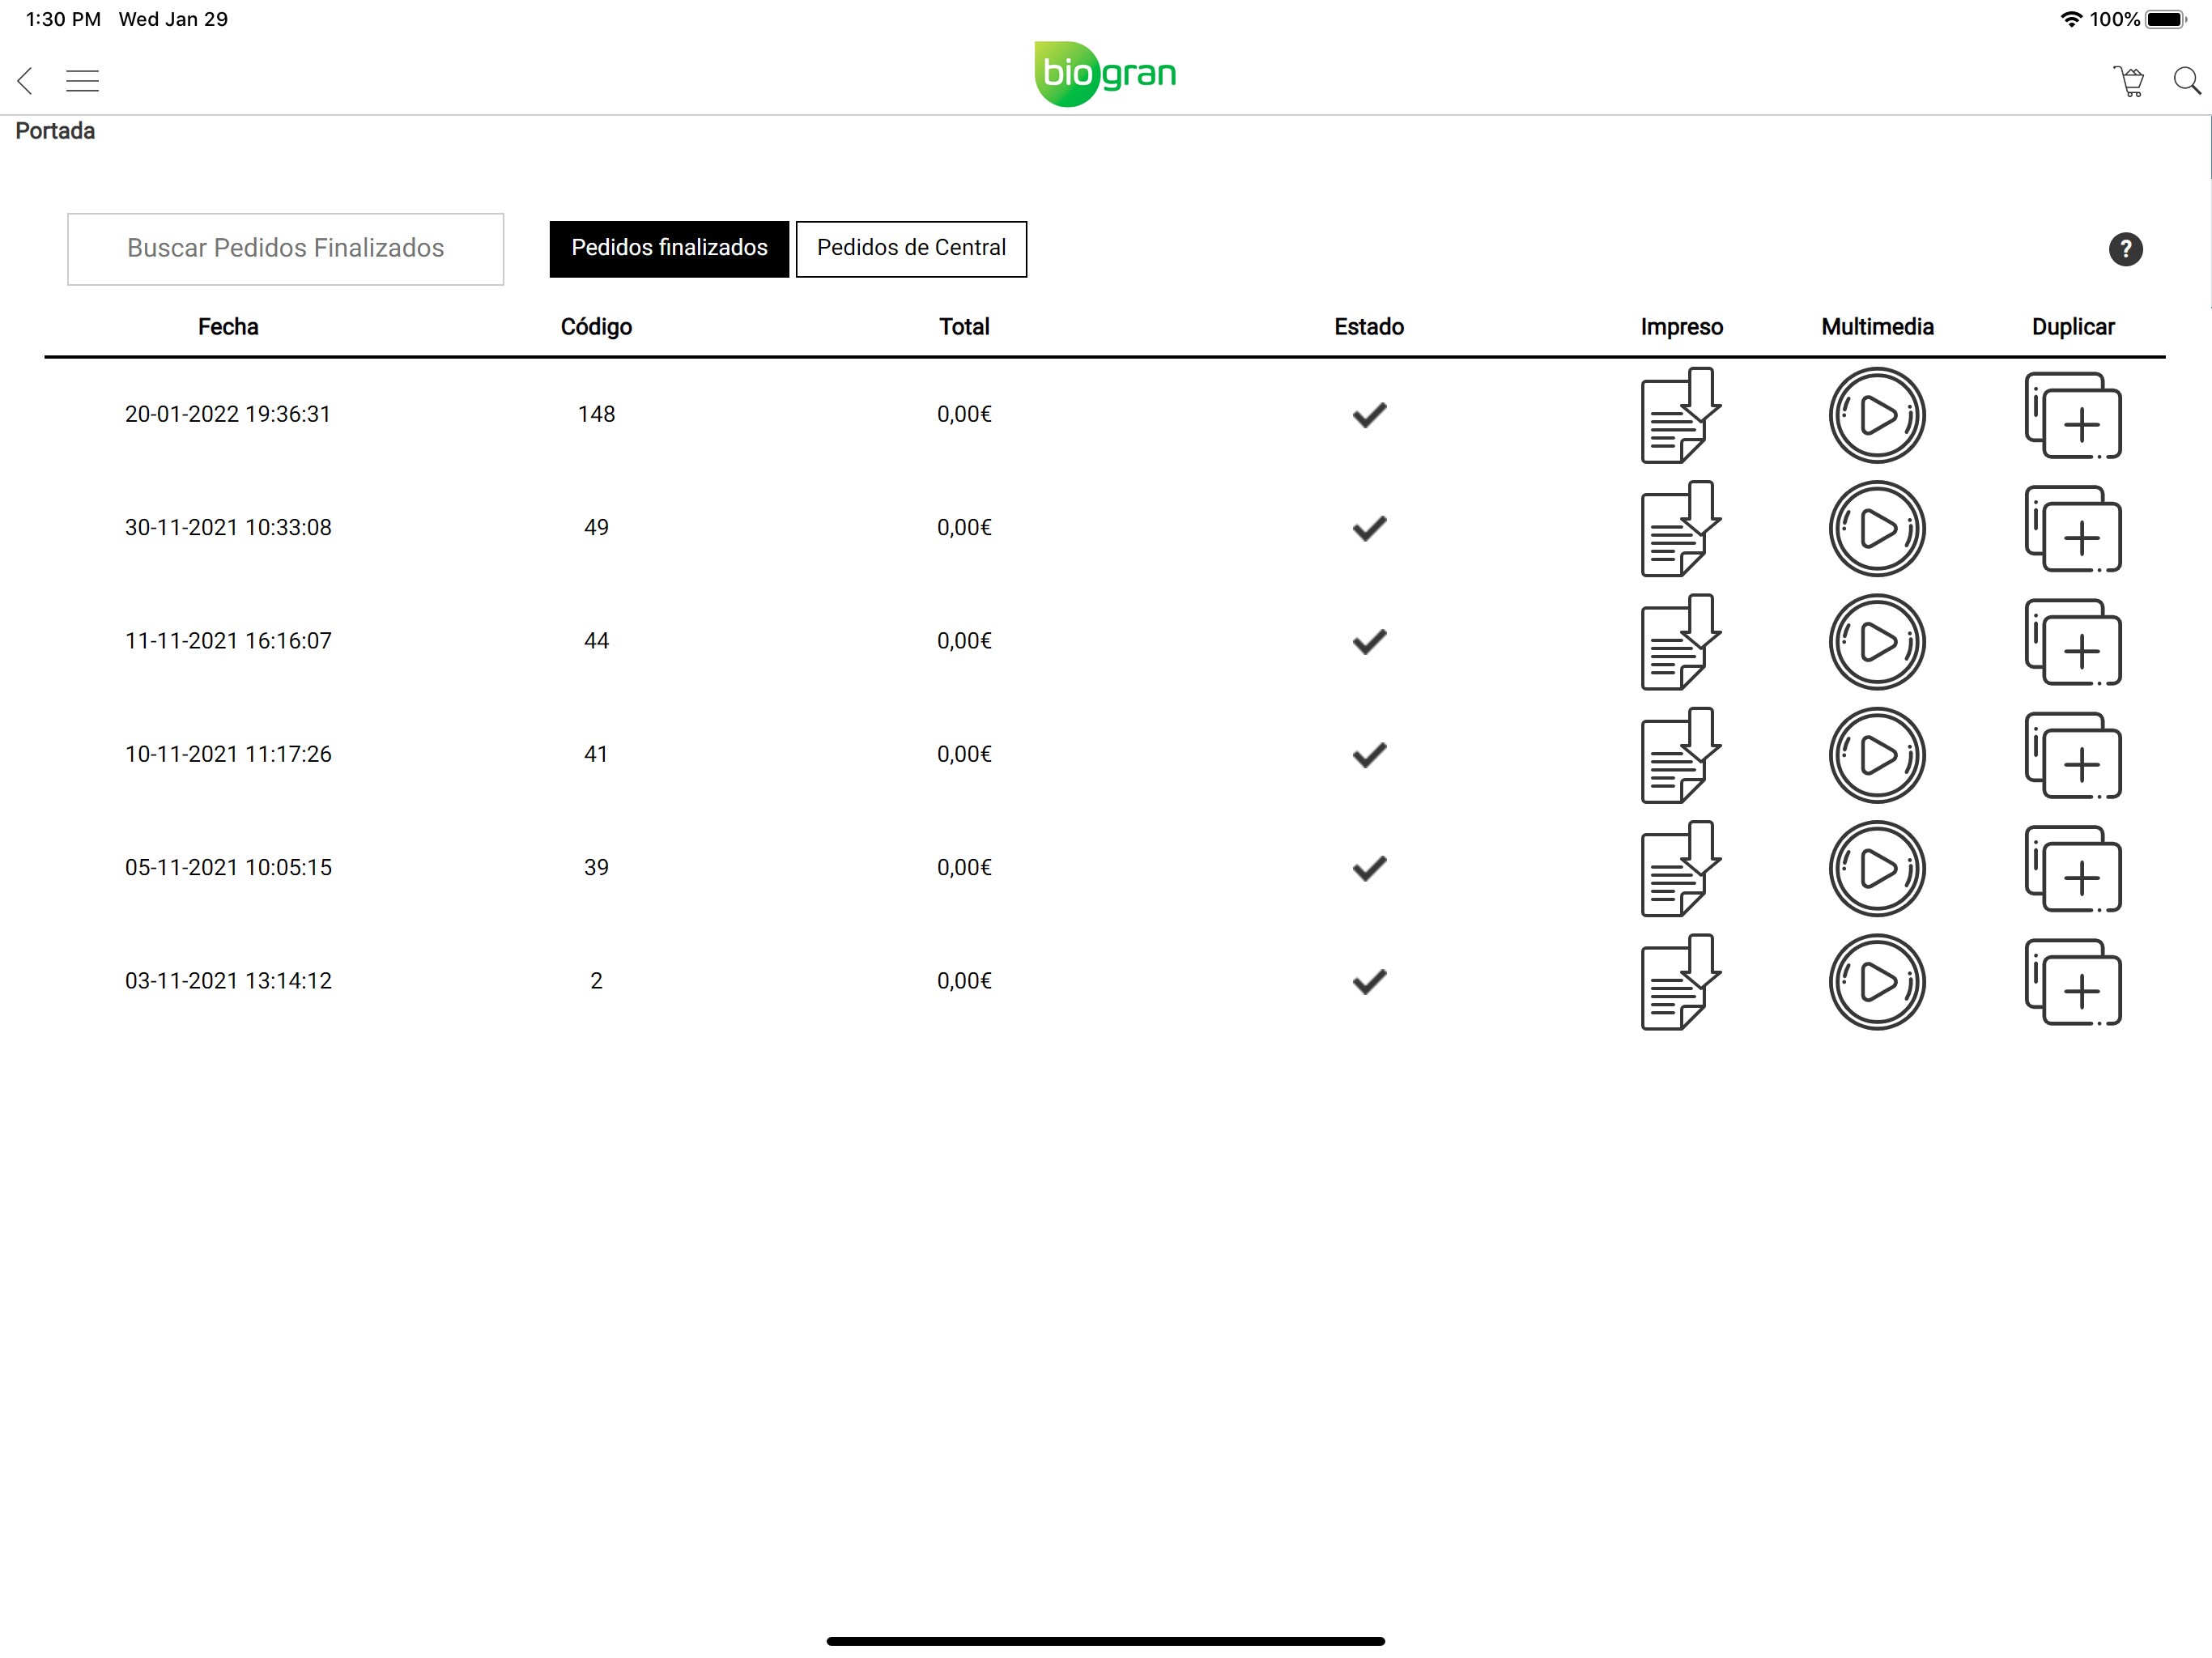2212x1658 pixels.
Task: Open the help question mark icon
Action: 2125,249
